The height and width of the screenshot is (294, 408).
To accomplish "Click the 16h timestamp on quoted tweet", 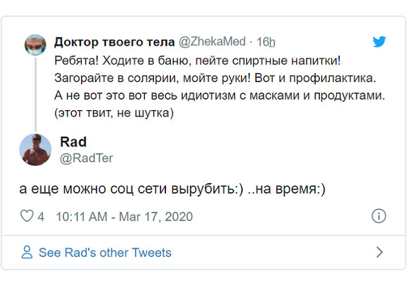I will [266, 42].
